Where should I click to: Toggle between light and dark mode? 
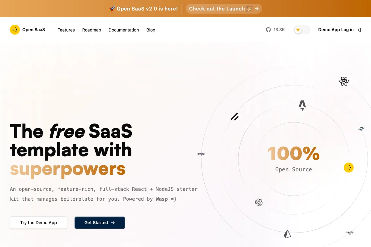tap(301, 30)
